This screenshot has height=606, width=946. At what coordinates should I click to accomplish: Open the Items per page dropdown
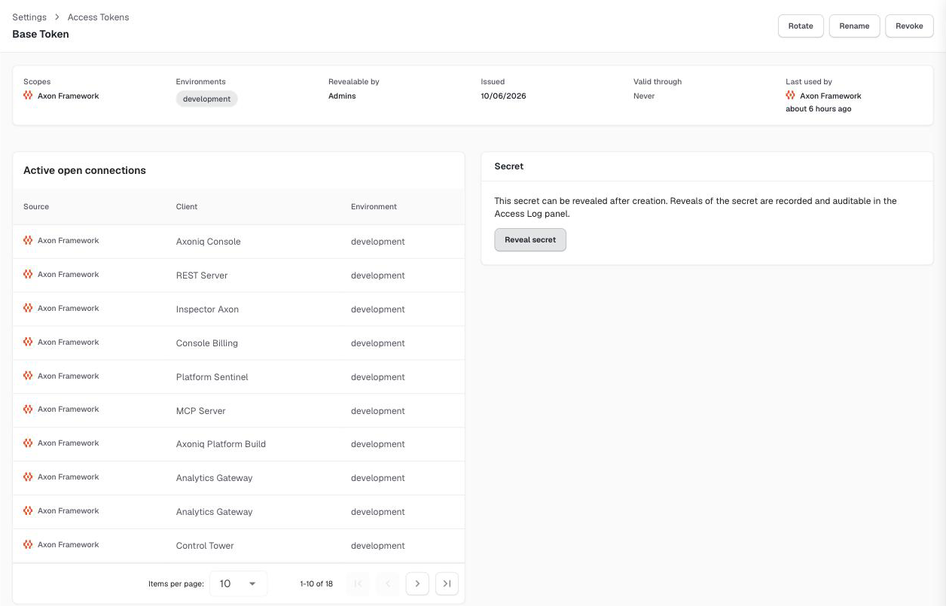coord(238,583)
